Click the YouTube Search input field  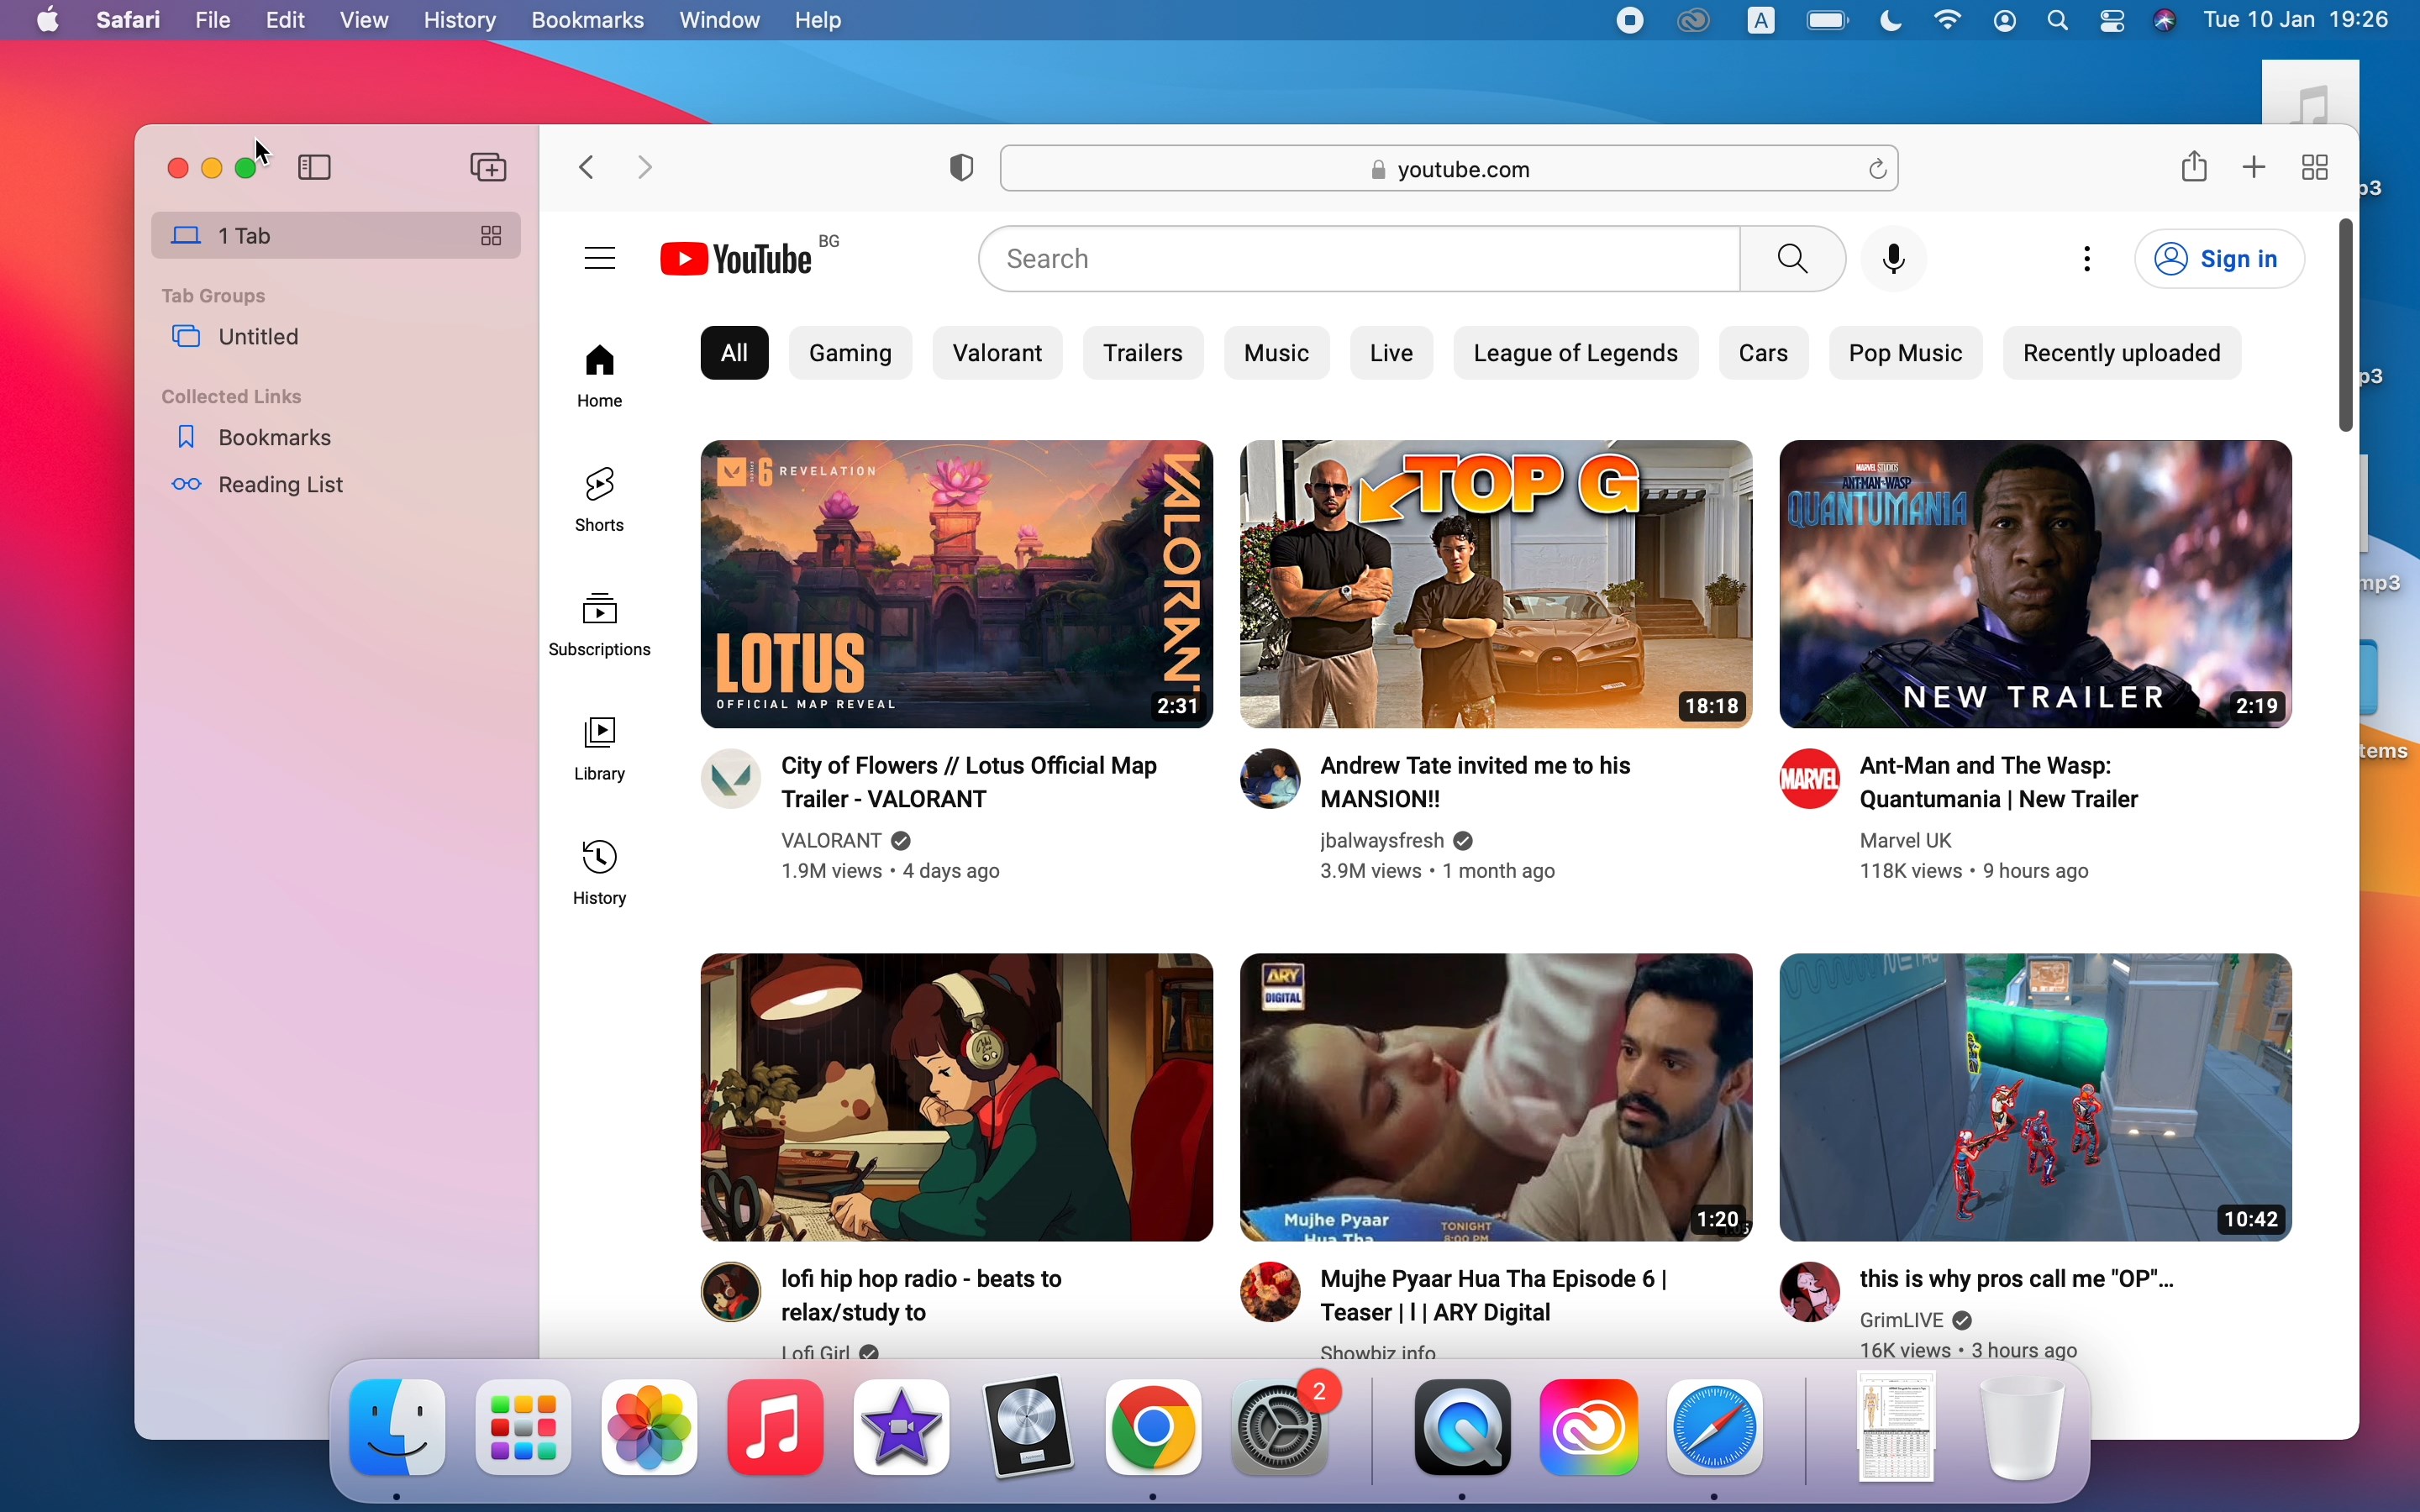pos(1360,259)
